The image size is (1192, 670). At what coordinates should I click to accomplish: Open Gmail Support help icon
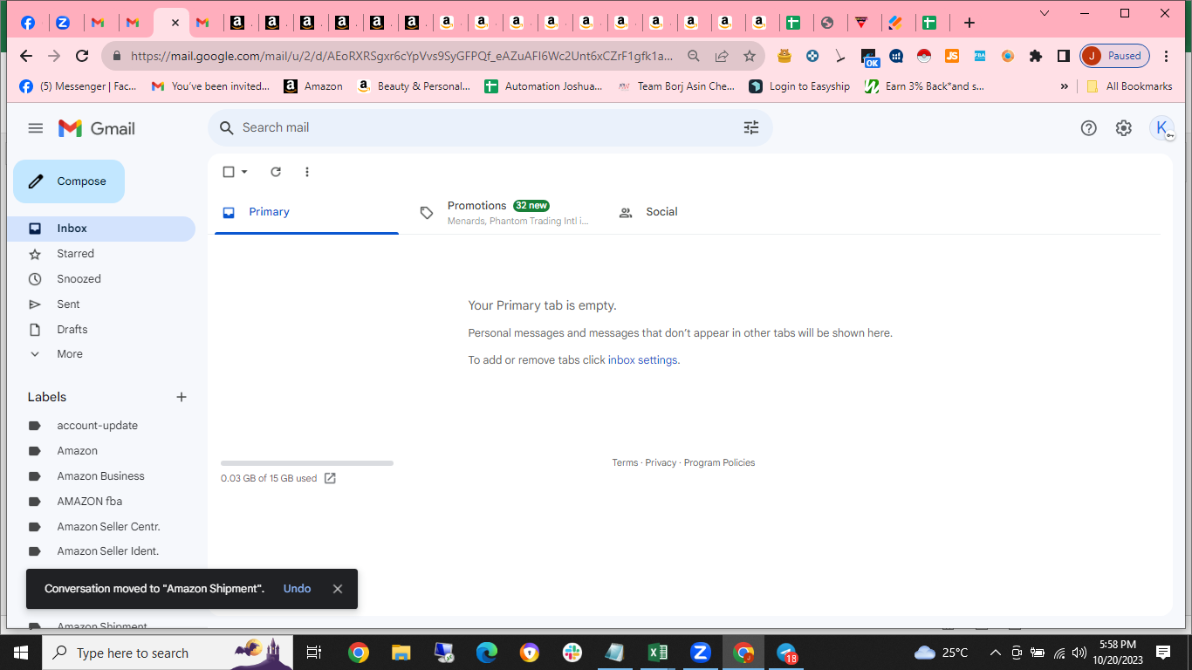coord(1088,128)
